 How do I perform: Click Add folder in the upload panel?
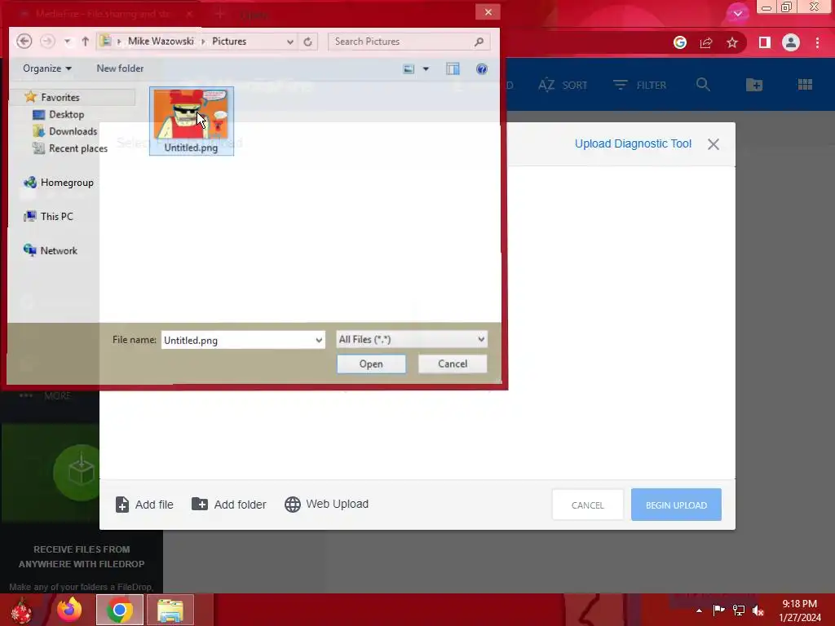pyautogui.click(x=229, y=505)
